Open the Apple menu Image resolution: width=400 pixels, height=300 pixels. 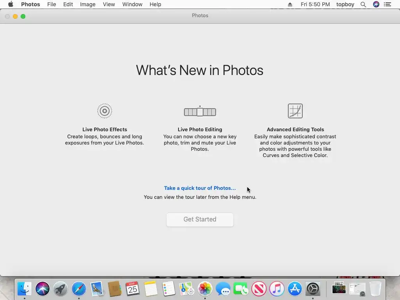[x=11, y=4]
